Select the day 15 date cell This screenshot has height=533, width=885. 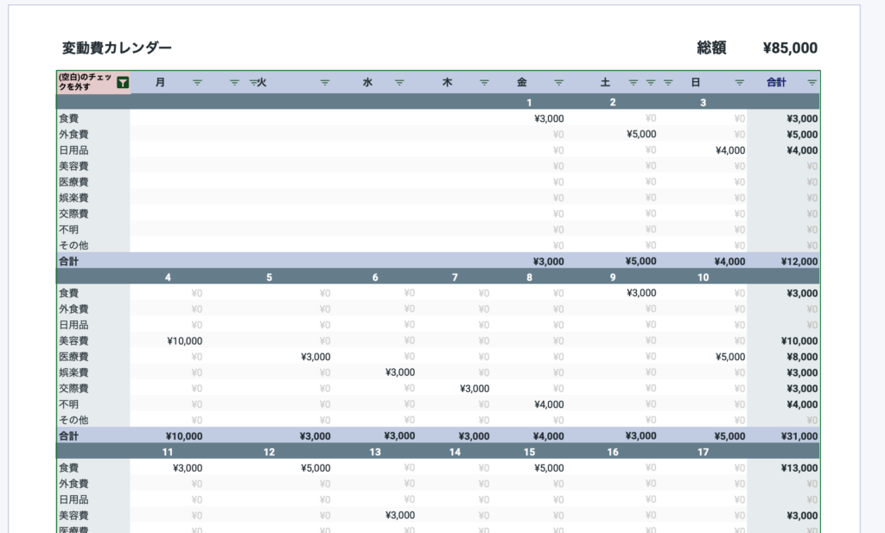528,452
